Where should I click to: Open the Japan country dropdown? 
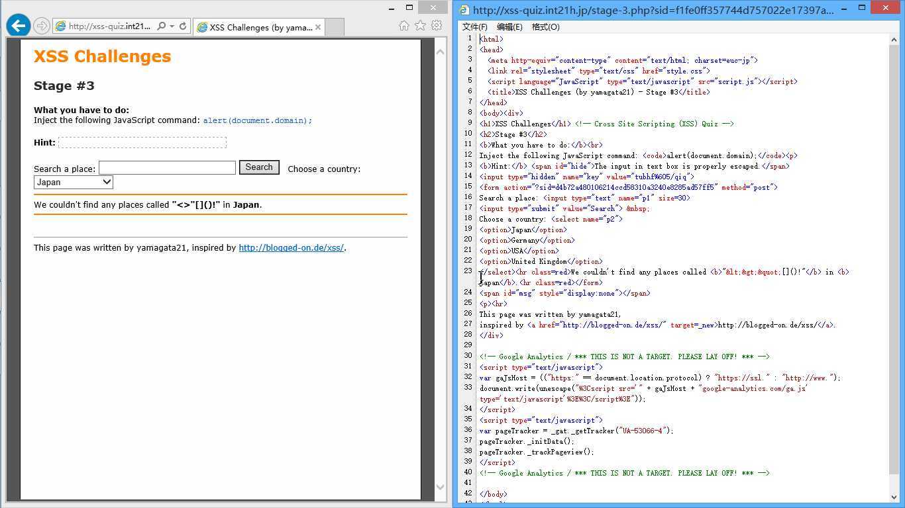[74, 182]
